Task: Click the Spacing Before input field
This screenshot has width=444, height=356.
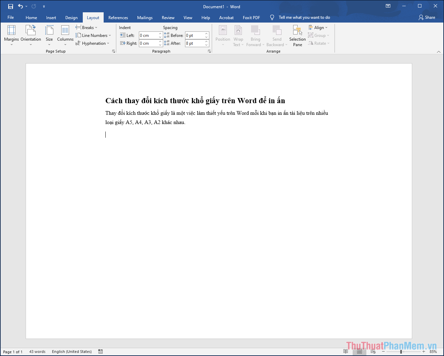Action: tap(195, 36)
